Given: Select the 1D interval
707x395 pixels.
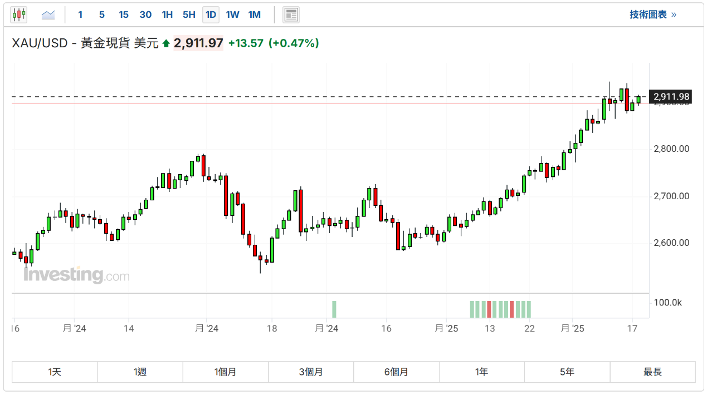Looking at the screenshot, I should [x=211, y=14].
